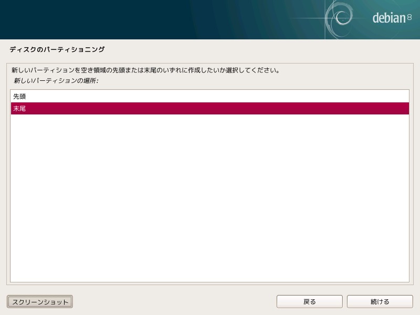Select the 先頭 partition location option
Image resolution: width=420 pixels, height=315 pixels.
(x=209, y=96)
